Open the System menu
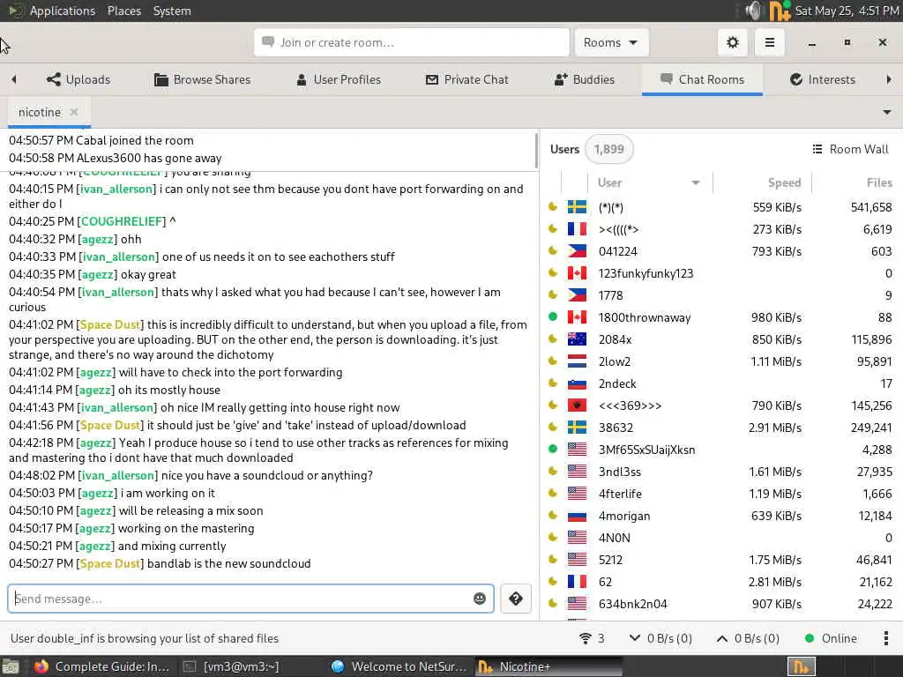Screen dimensions: 903x677 [x=172, y=11]
